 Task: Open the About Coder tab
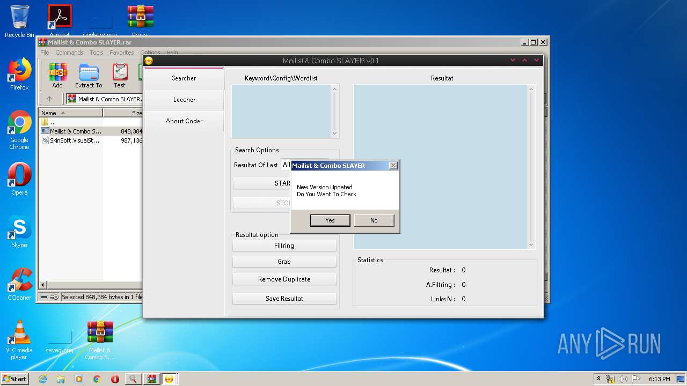tap(184, 121)
